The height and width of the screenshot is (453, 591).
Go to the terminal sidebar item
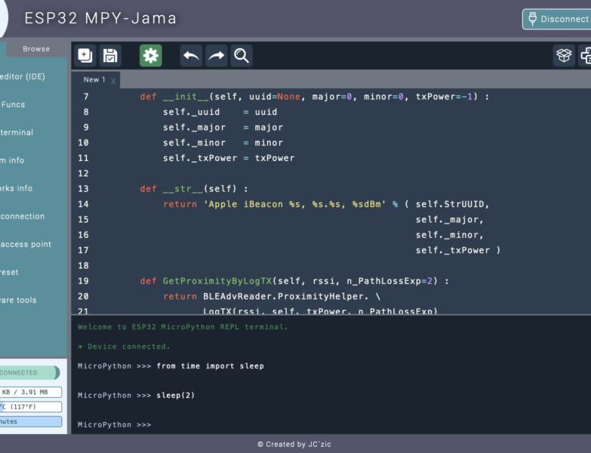point(17,132)
